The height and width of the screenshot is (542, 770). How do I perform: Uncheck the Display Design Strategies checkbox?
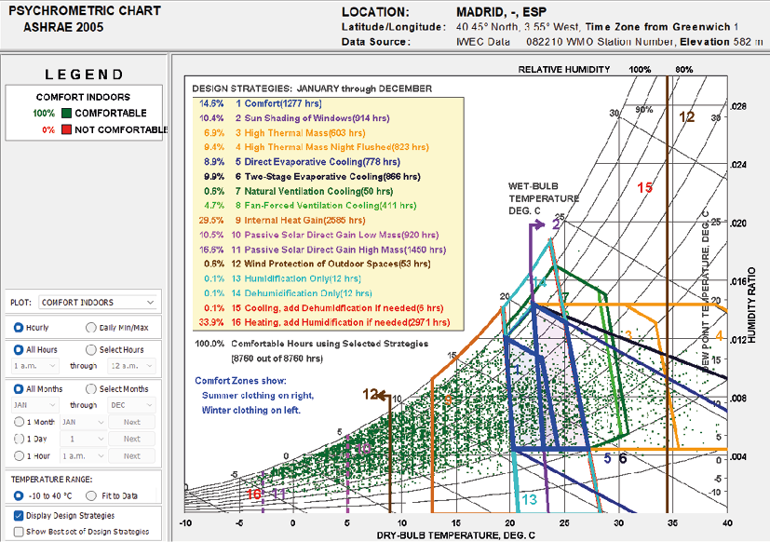click(20, 515)
